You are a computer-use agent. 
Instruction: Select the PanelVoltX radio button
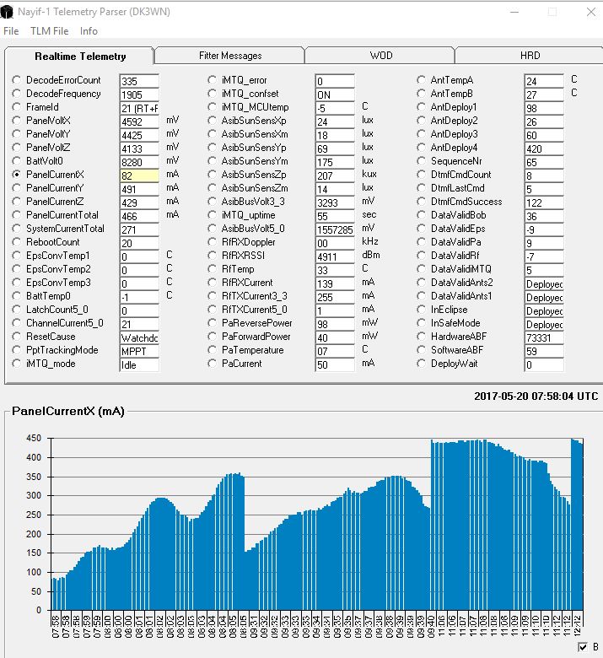click(x=16, y=121)
